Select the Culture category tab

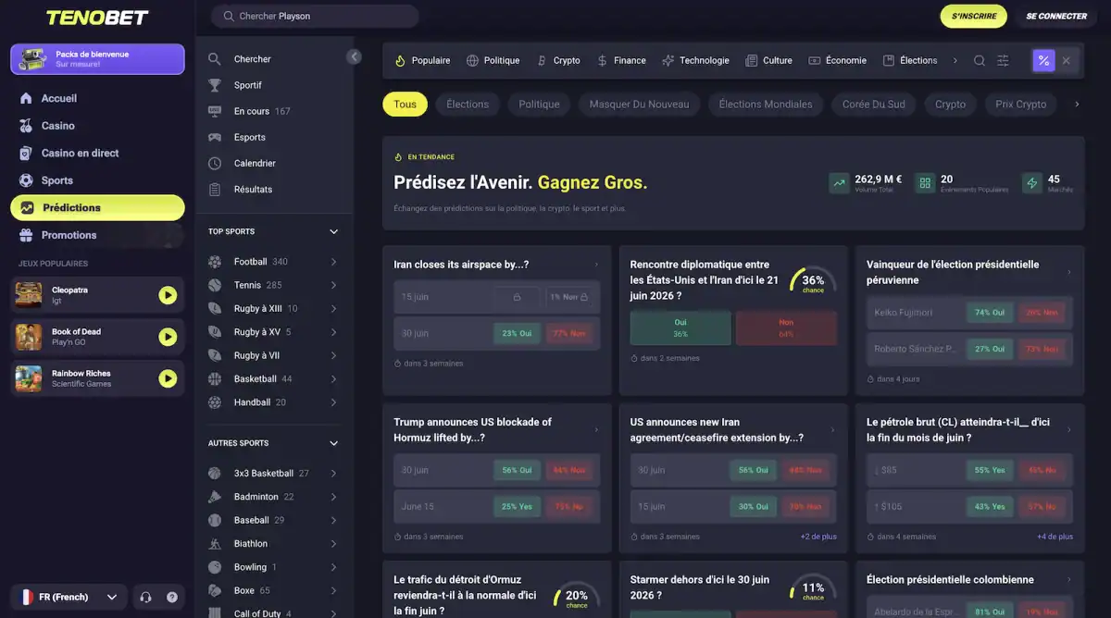[768, 60]
